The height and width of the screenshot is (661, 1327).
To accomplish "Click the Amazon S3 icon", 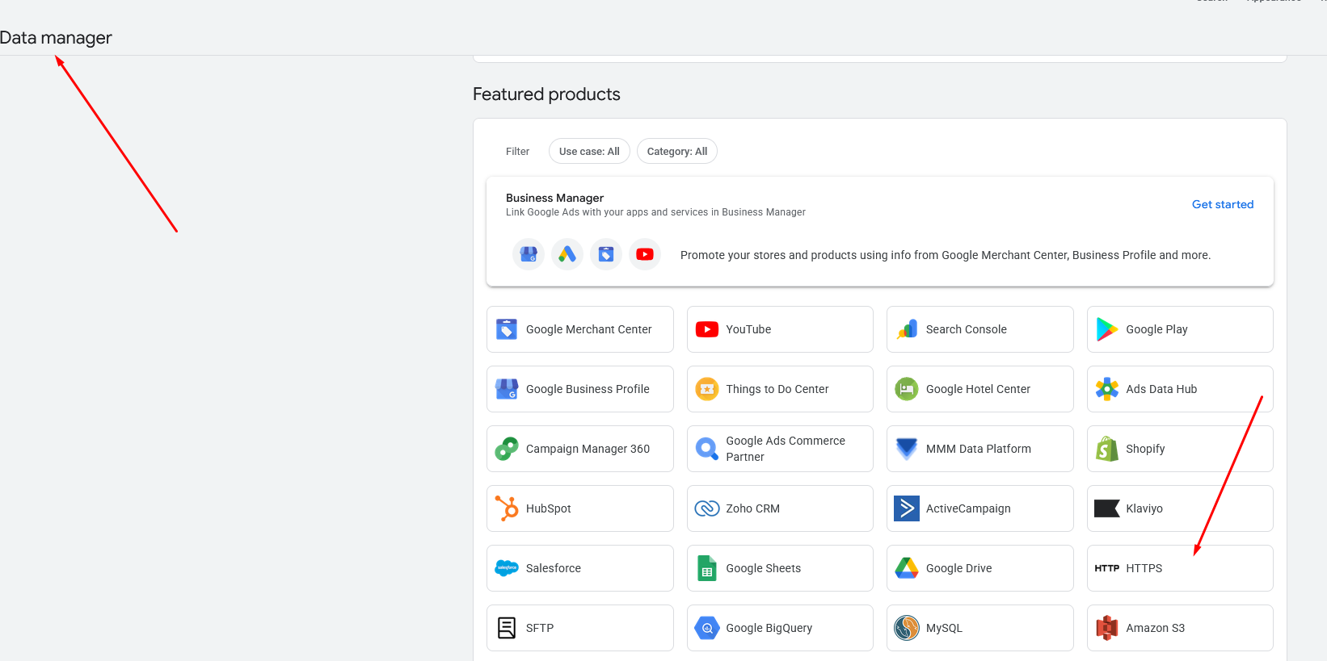I will pos(1107,628).
